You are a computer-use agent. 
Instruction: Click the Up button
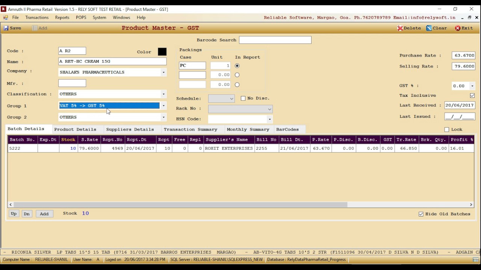pyautogui.click(x=14, y=214)
